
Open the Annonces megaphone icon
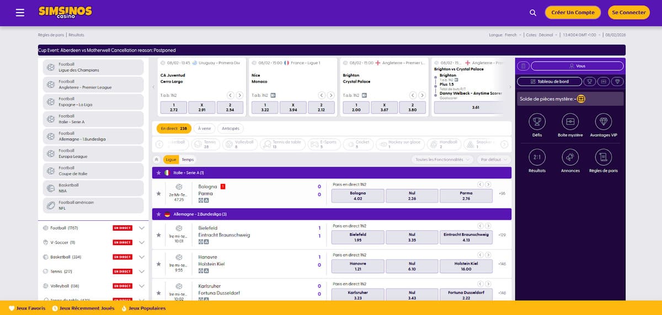point(570,157)
